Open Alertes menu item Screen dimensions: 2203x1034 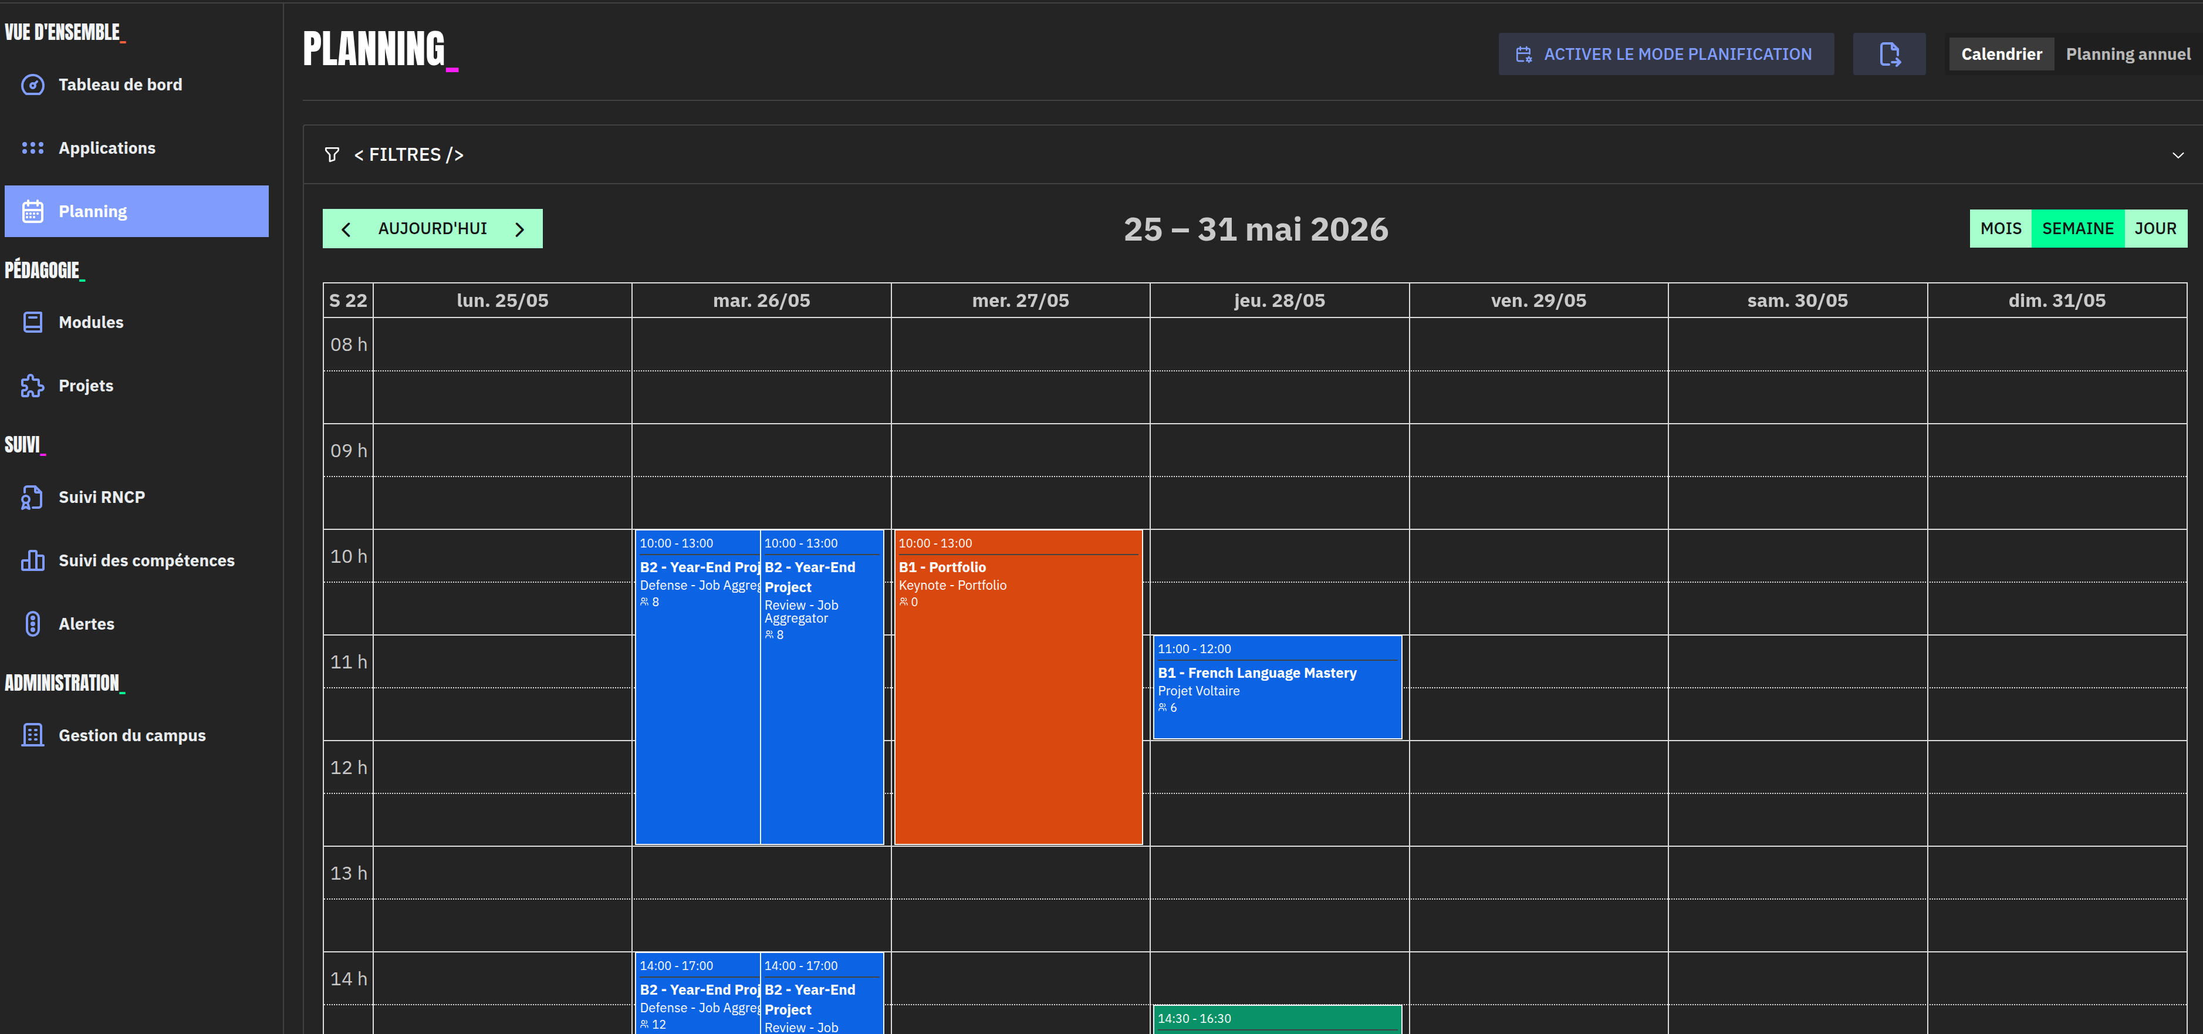137,623
